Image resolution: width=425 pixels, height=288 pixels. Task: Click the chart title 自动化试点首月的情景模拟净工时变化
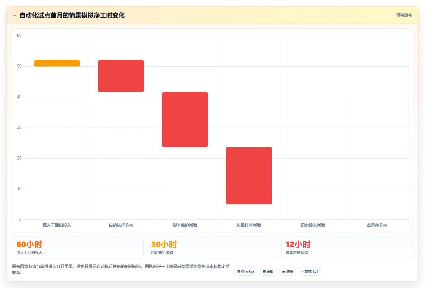pos(72,15)
